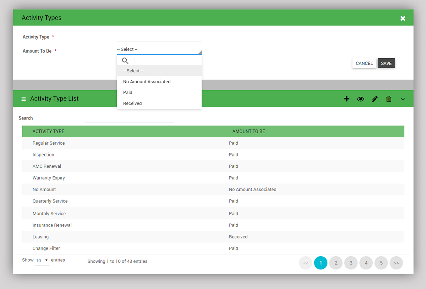Screen dimensions: 426x289
Task: Click the hamburger icon beside Activity Type List
Action: 24,99
